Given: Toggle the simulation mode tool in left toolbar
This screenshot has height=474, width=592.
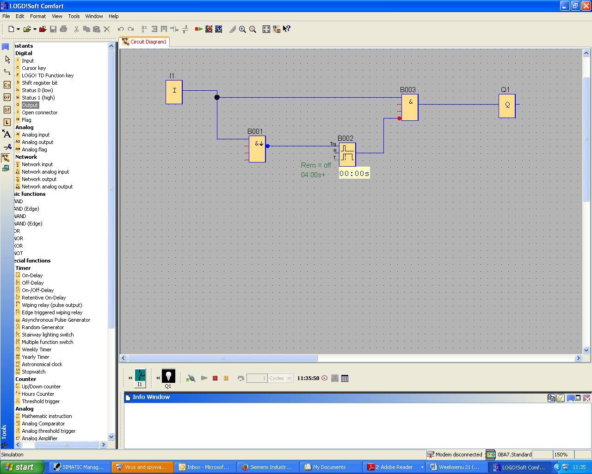Looking at the screenshot, I should [6, 159].
